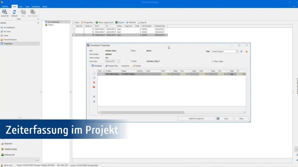The height and width of the screenshot is (167, 298).
Task: Click the Close button in dialog
Action: (x=241, y=119)
